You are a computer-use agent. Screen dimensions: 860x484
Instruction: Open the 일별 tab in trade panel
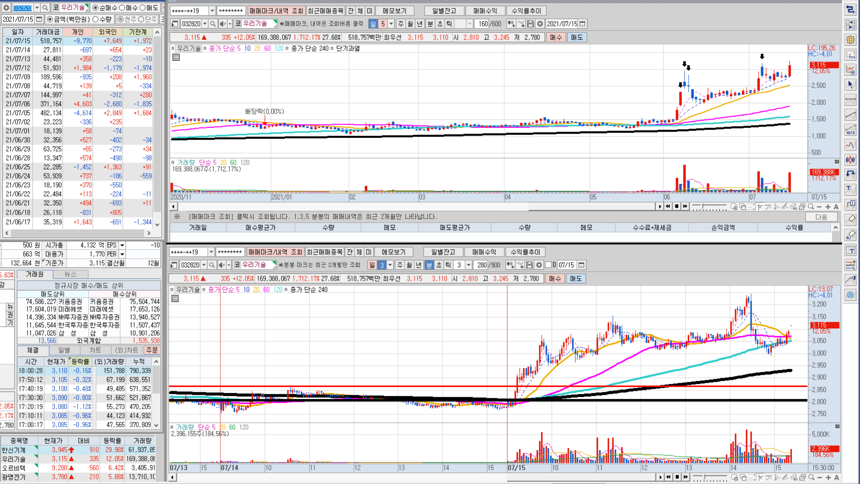64,350
